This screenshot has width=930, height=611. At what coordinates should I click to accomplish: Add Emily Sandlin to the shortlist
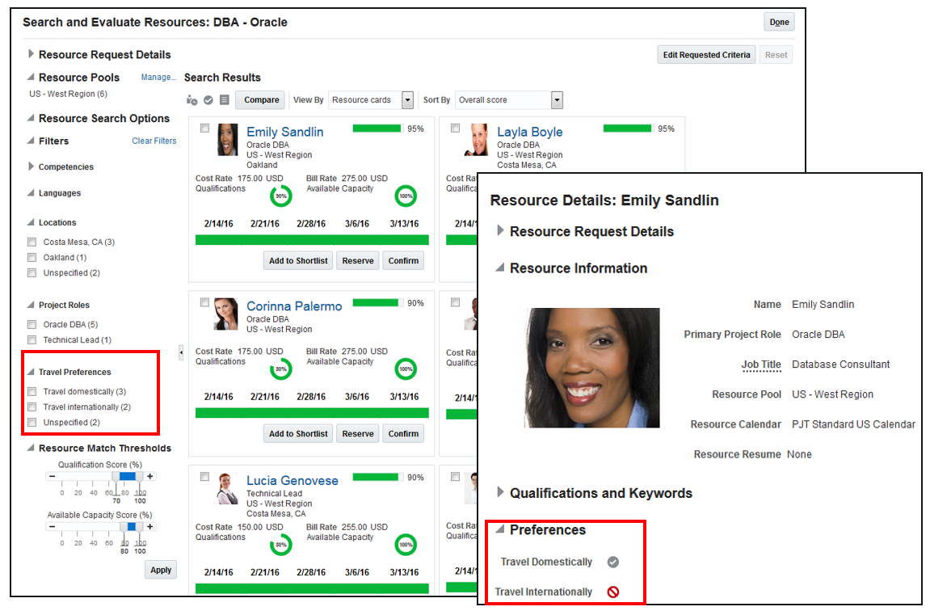(x=297, y=260)
